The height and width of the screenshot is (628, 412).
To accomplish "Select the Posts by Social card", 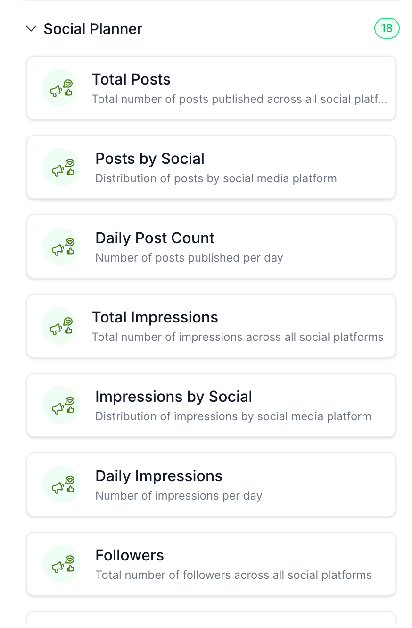I will click(211, 167).
